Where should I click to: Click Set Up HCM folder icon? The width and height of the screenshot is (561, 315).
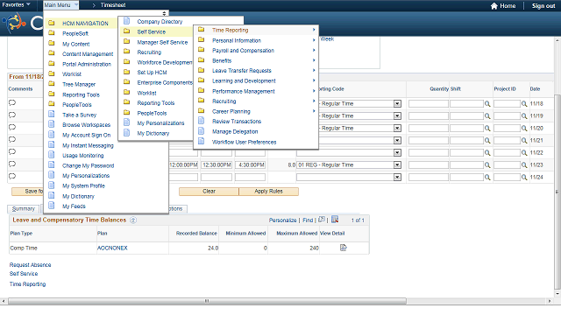click(x=126, y=72)
